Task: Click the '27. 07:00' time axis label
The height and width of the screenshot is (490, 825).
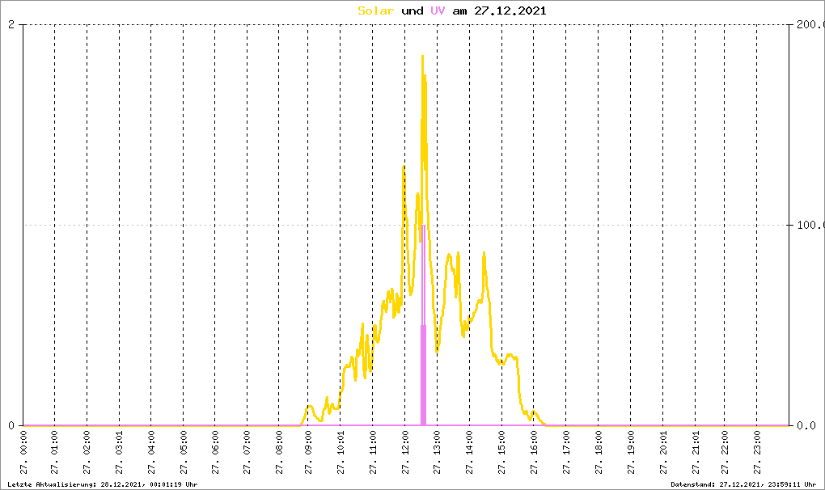Action: click(x=247, y=452)
